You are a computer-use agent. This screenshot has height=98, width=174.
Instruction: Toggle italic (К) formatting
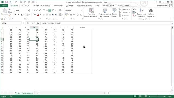coord(19,14)
